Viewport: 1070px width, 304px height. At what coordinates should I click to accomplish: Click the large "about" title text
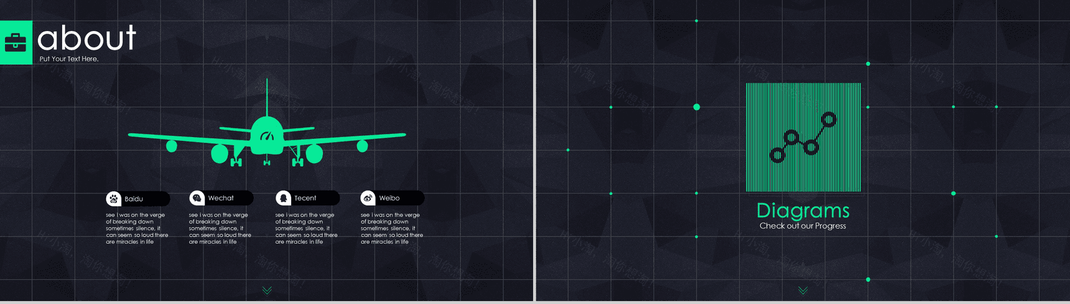(86, 38)
